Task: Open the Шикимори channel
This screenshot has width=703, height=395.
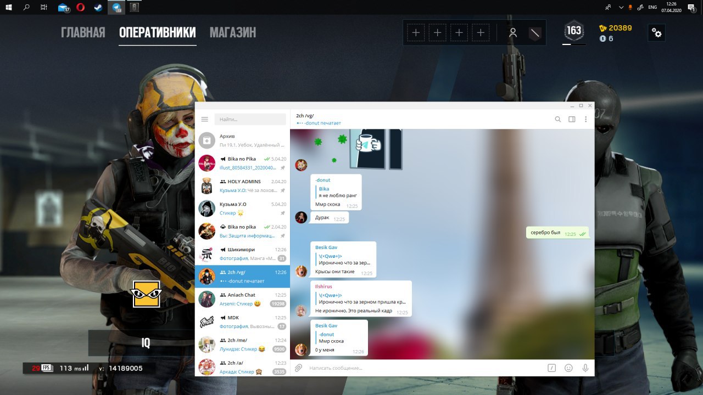Action: [x=242, y=254]
